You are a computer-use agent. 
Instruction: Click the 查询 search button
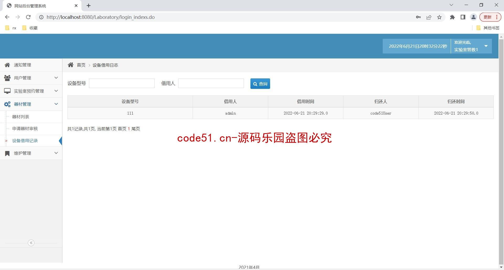(260, 84)
